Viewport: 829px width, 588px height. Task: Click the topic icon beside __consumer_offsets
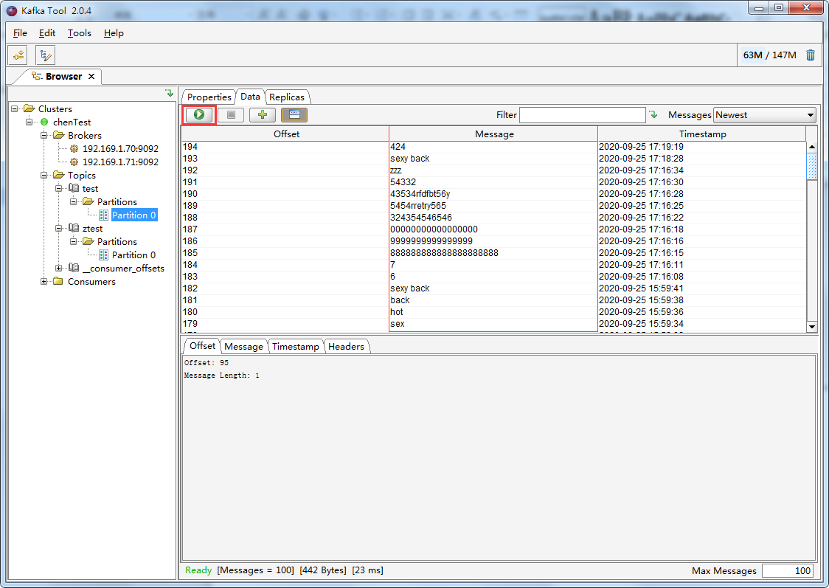[x=74, y=268]
